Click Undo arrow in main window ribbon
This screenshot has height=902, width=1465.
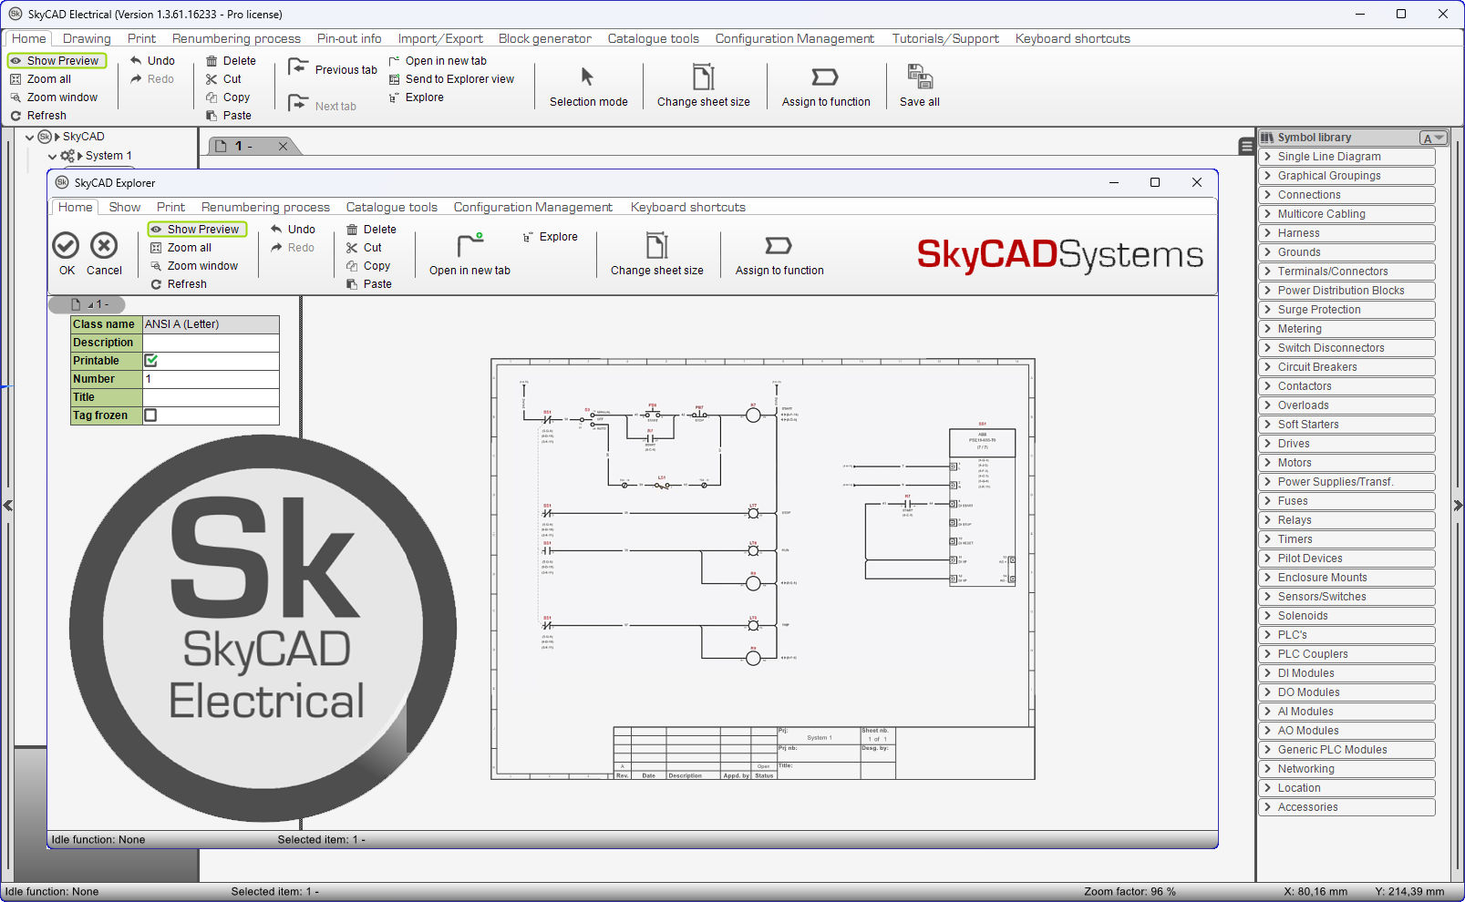136,61
